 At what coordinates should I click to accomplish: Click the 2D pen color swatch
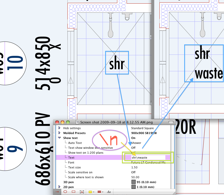point(133,187)
